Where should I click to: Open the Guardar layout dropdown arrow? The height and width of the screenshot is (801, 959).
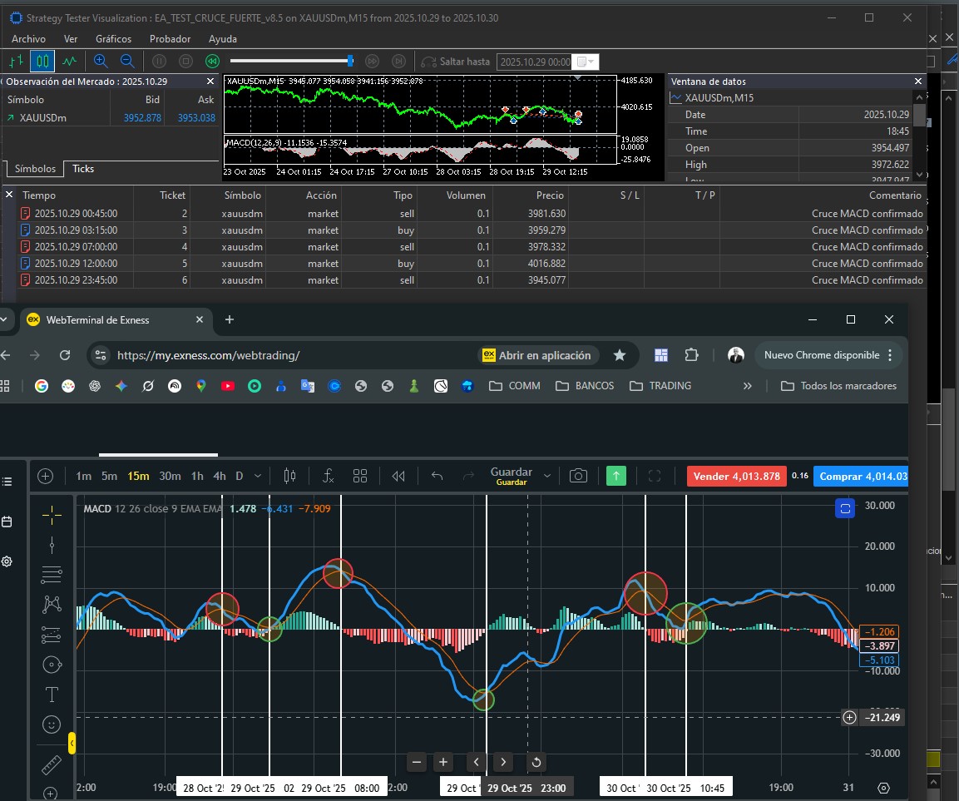pos(546,476)
